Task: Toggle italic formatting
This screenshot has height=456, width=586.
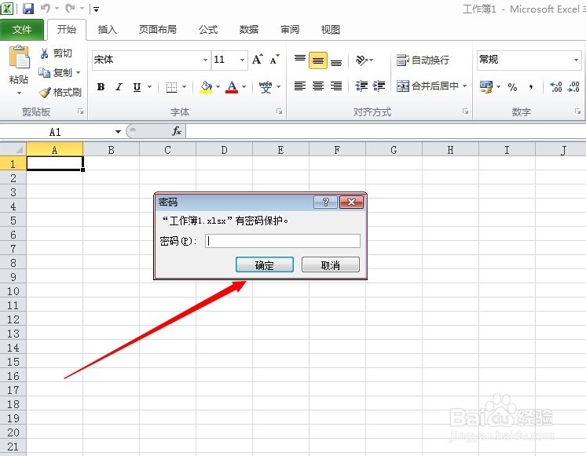Action: pyautogui.click(x=119, y=87)
